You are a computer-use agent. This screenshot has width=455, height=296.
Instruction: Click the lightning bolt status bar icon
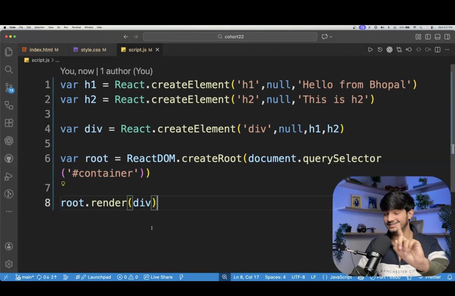[x=181, y=277]
